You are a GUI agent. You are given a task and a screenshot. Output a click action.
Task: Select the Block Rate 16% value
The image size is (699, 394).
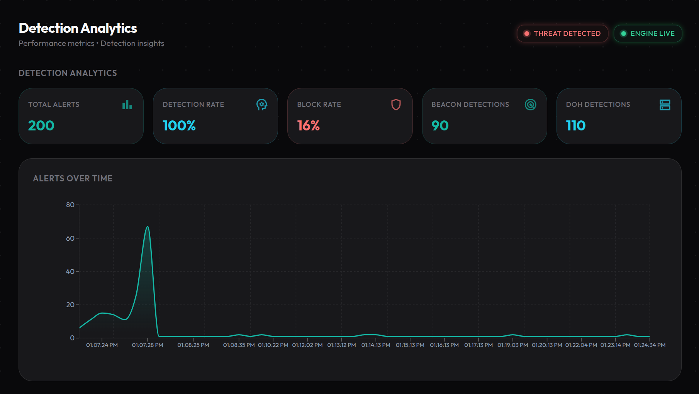coord(308,125)
